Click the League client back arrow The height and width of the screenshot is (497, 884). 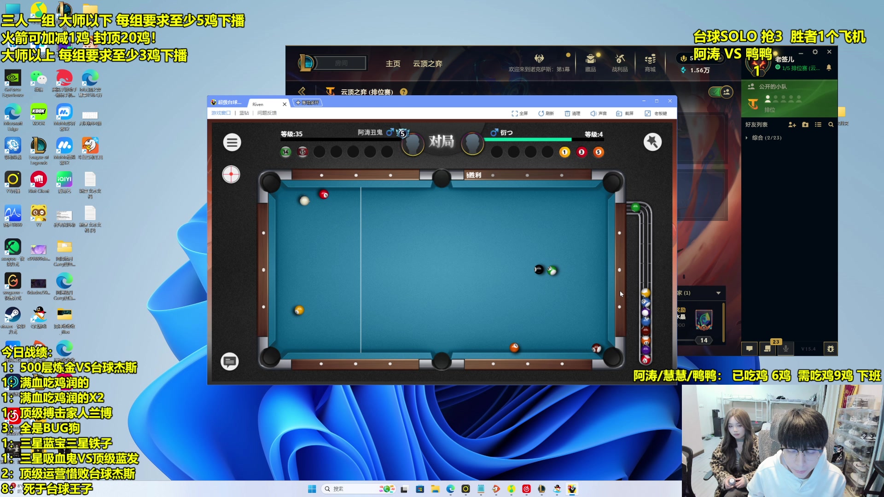click(302, 92)
